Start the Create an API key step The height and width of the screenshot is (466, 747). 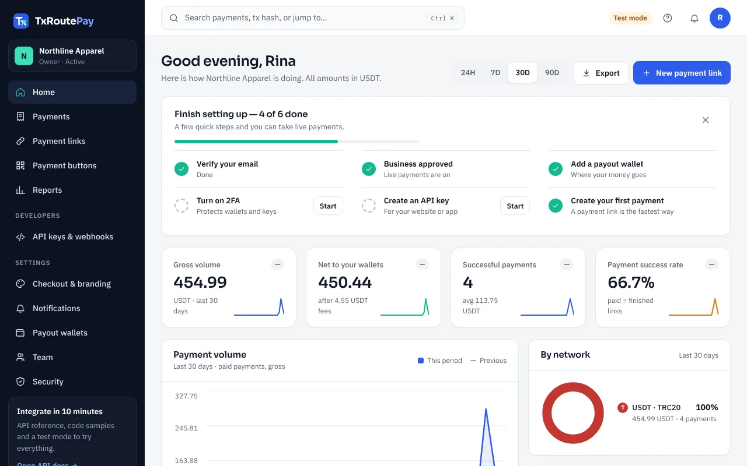pos(515,206)
